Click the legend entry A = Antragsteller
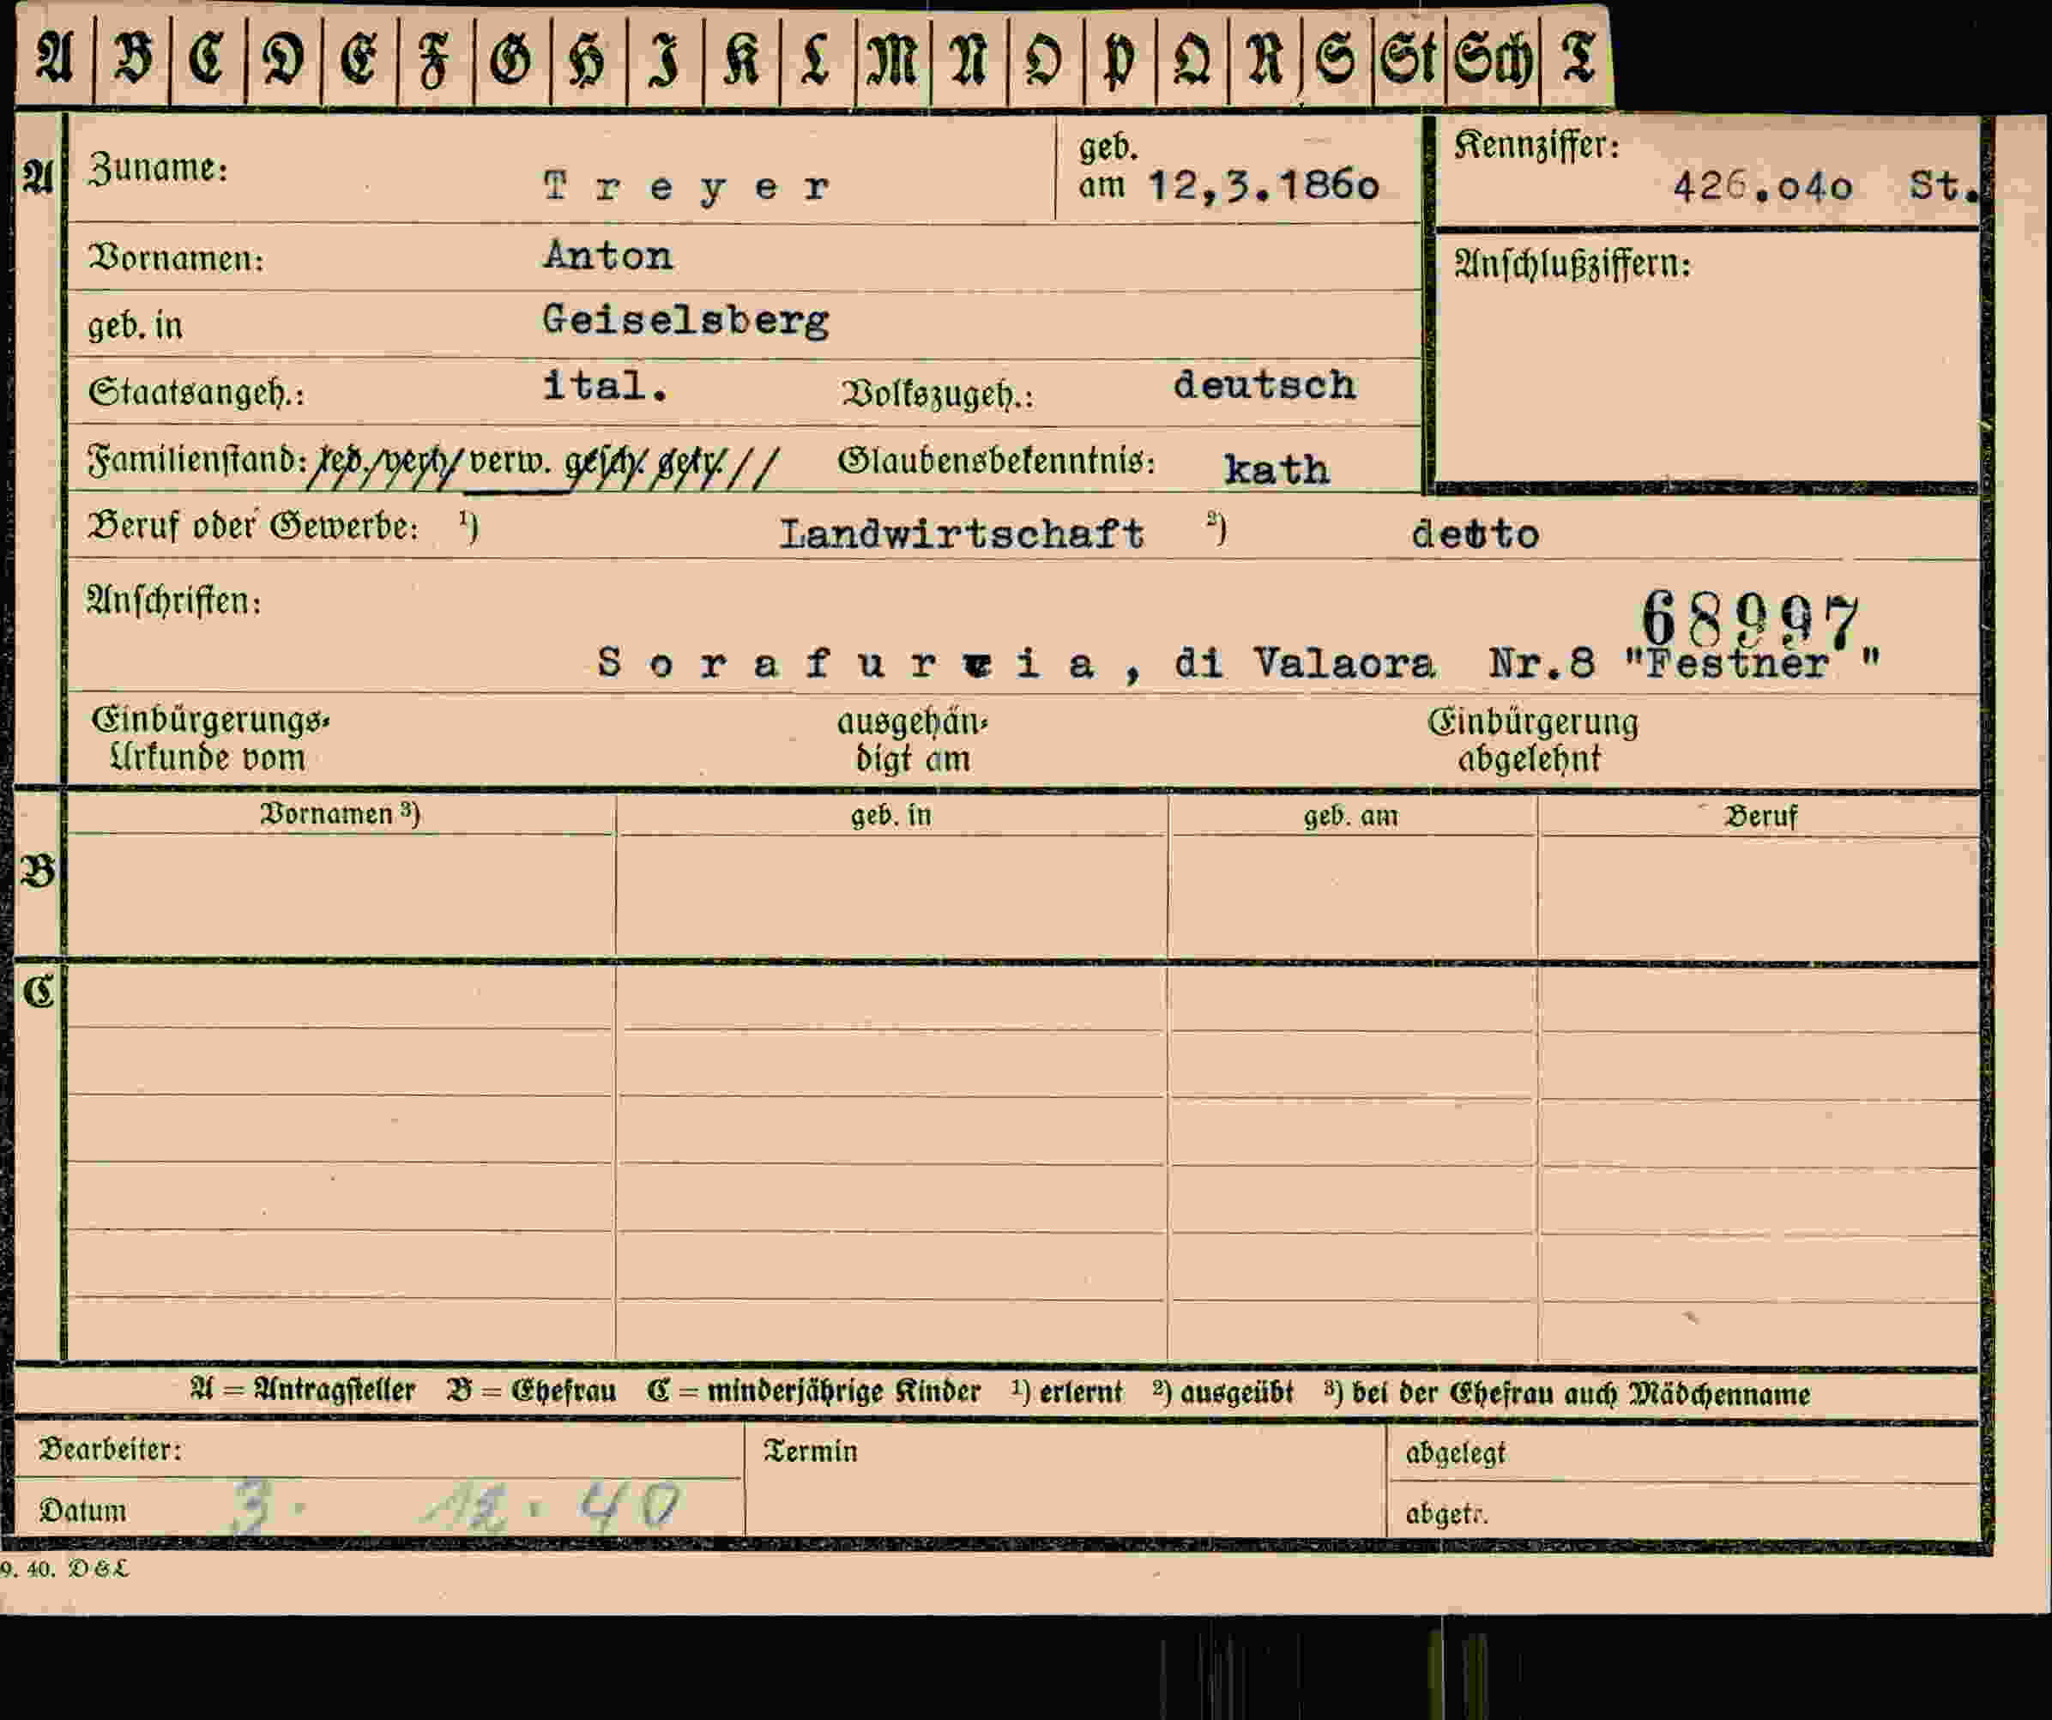 coord(303,1391)
